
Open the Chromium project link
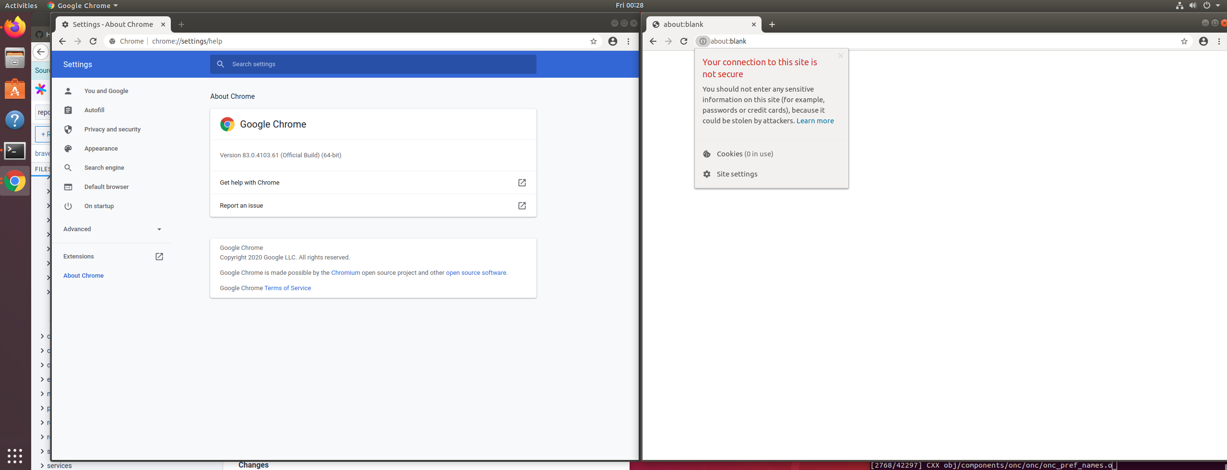345,273
